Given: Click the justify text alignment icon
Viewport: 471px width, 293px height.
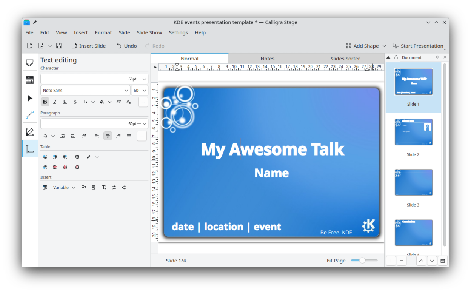Looking at the screenshot, I should click(129, 136).
